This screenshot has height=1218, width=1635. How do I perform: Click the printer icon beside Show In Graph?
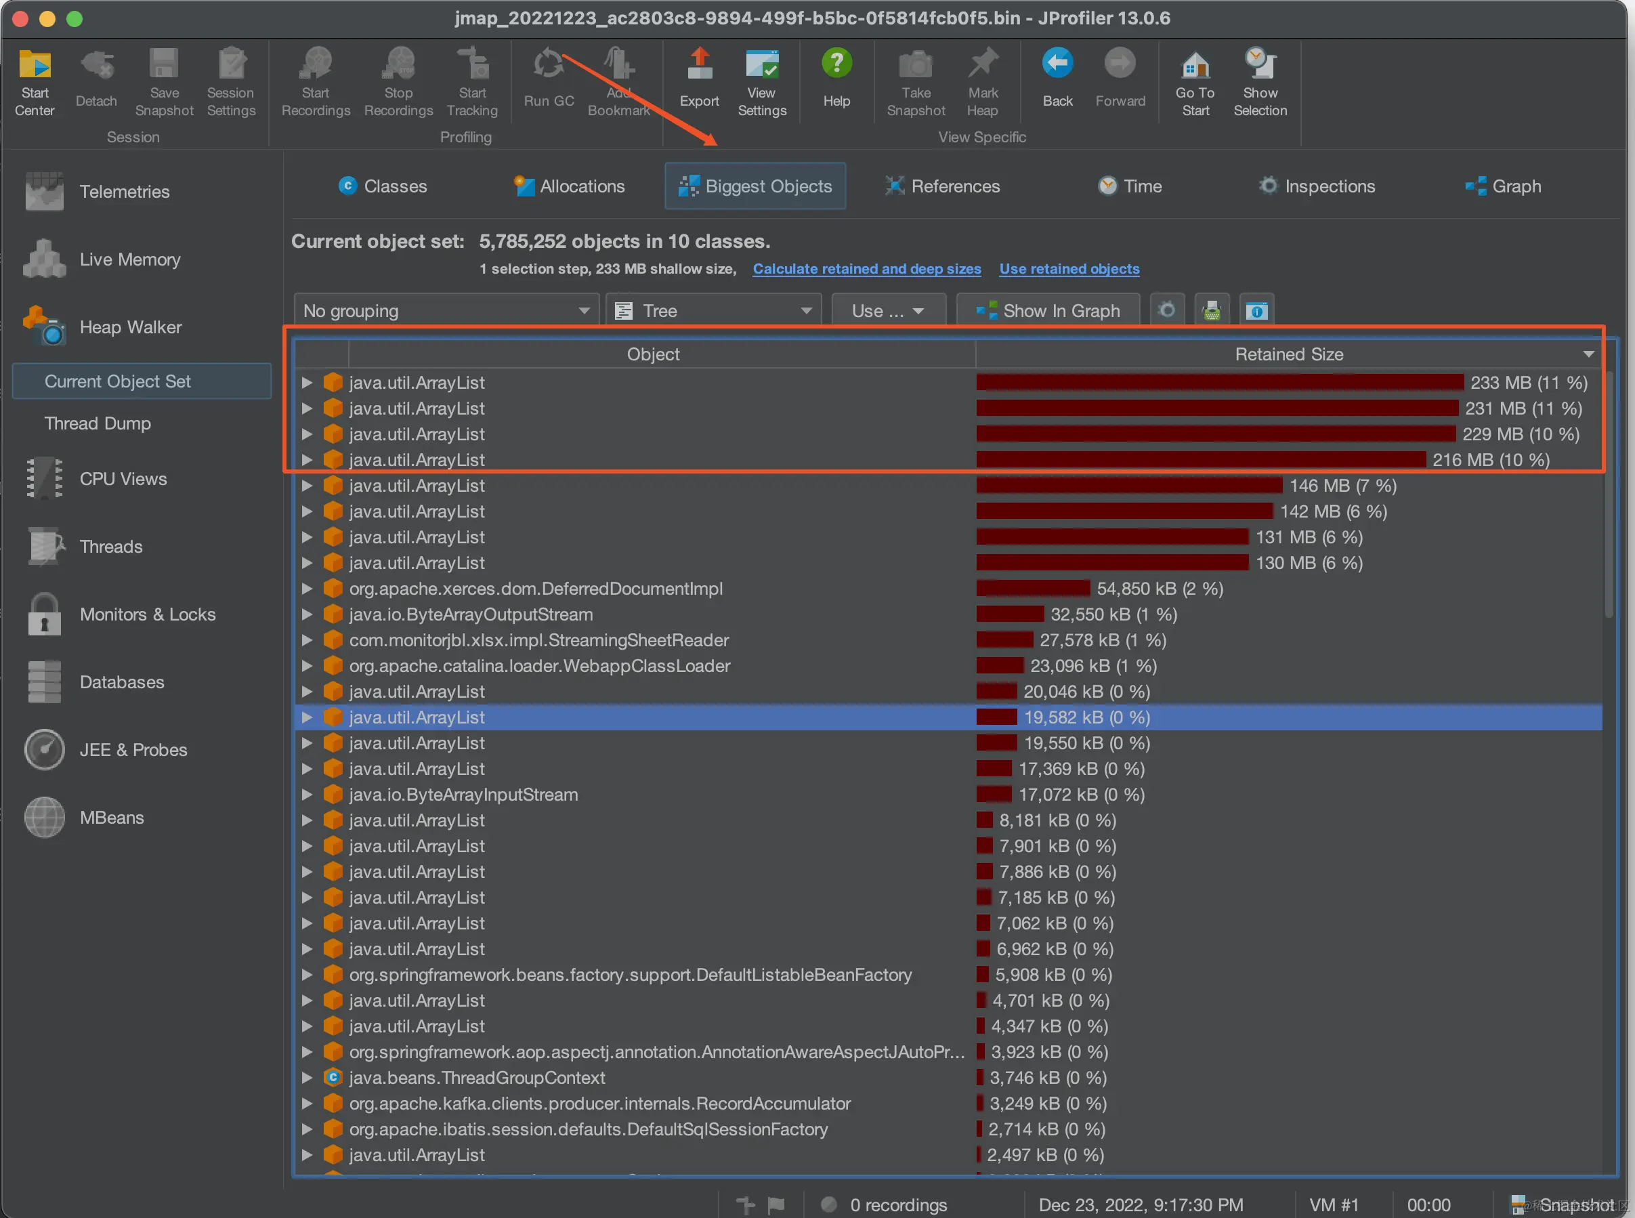tap(1212, 310)
